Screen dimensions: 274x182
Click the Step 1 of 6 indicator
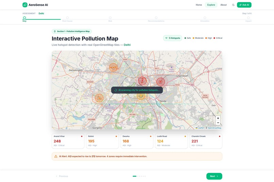247,14
